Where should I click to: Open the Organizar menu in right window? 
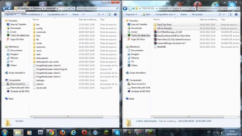(131, 14)
